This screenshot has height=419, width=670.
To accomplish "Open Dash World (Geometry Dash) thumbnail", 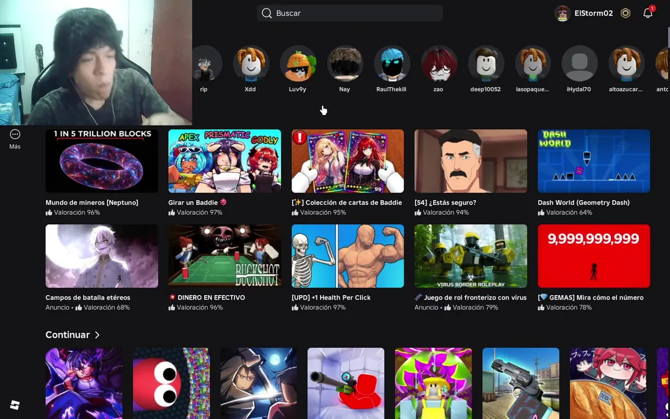I will coord(593,161).
